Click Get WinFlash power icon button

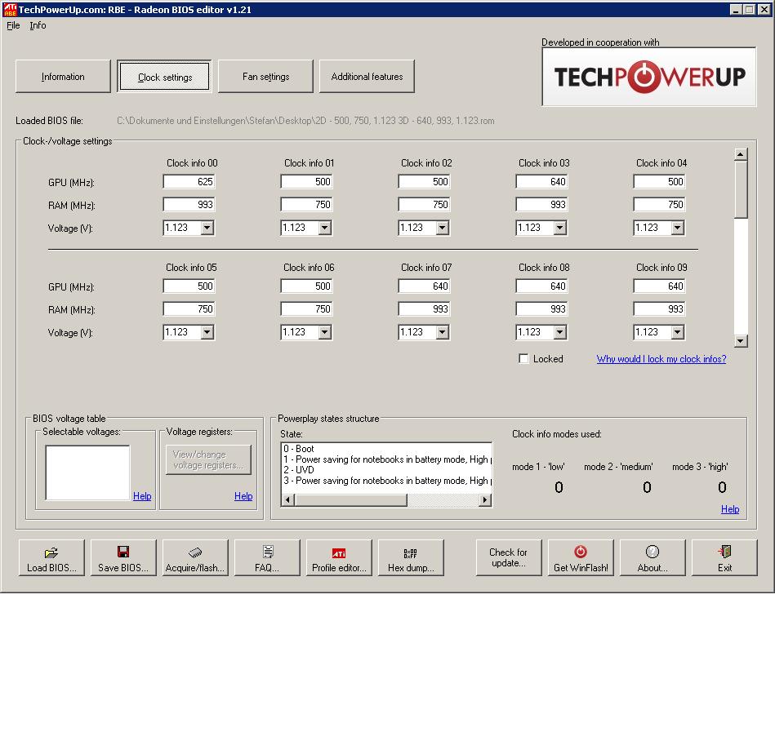(581, 557)
